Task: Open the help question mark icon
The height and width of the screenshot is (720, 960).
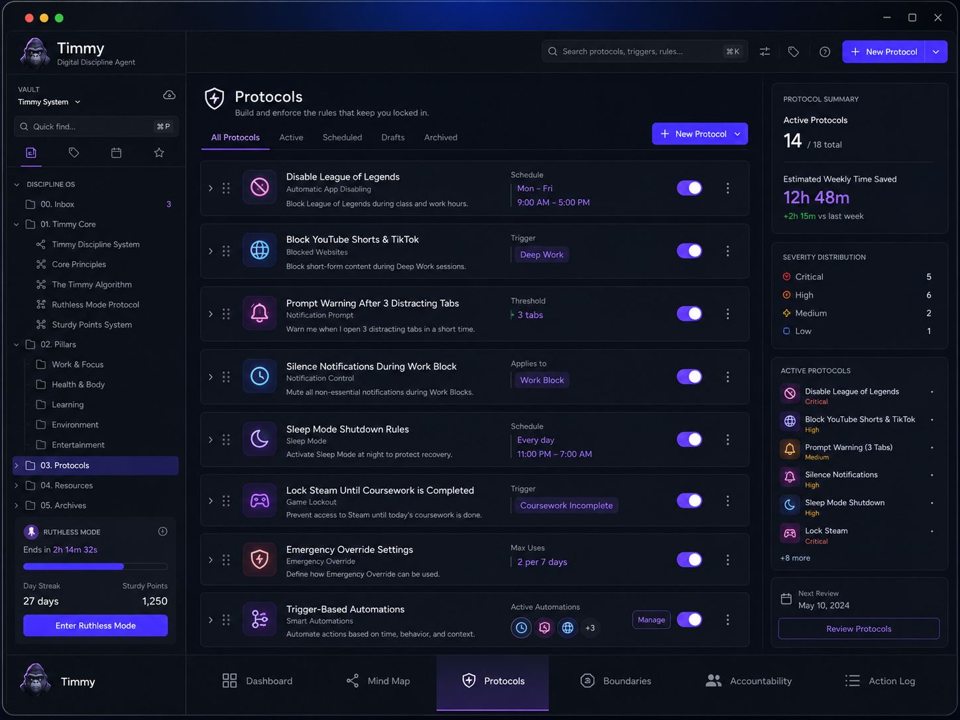Action: point(825,52)
